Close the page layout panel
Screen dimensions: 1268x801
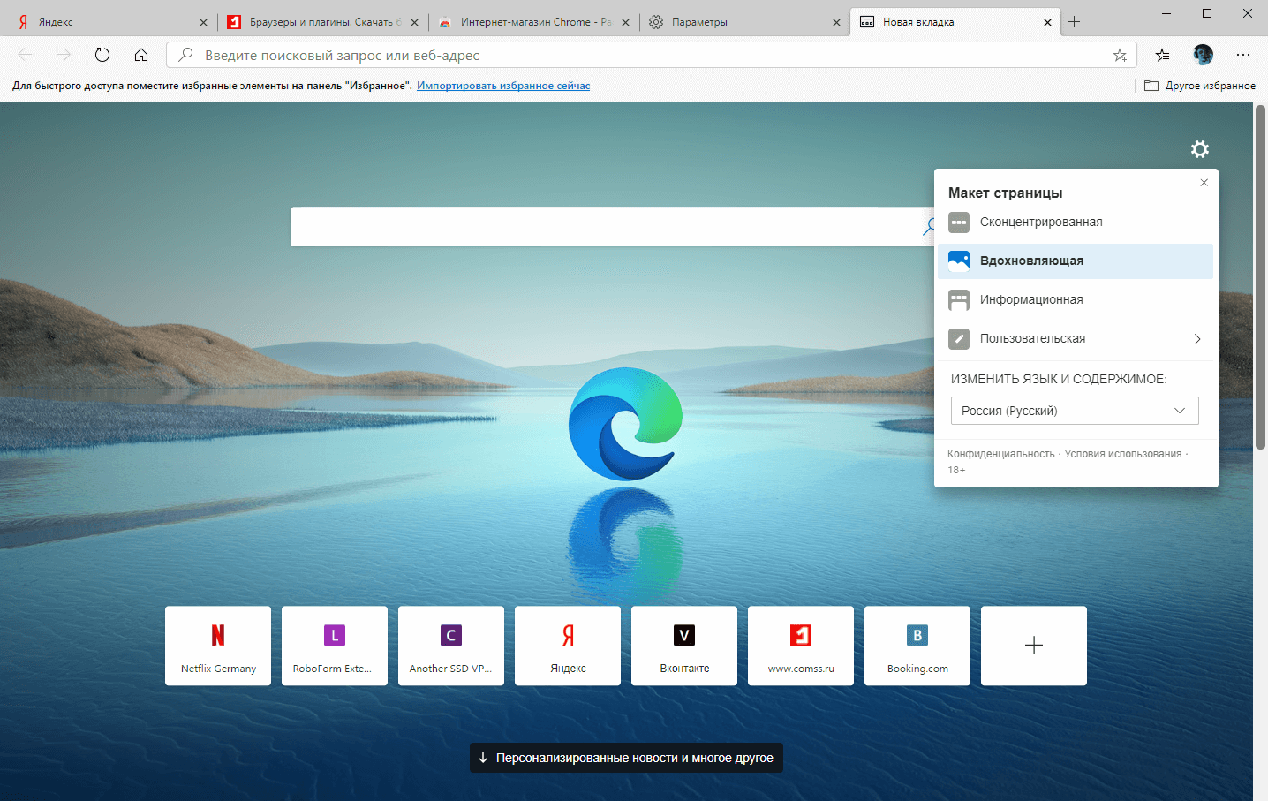[x=1204, y=183]
